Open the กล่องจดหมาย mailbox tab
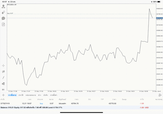Screen dimensions: 163x114 pos(31,95)
